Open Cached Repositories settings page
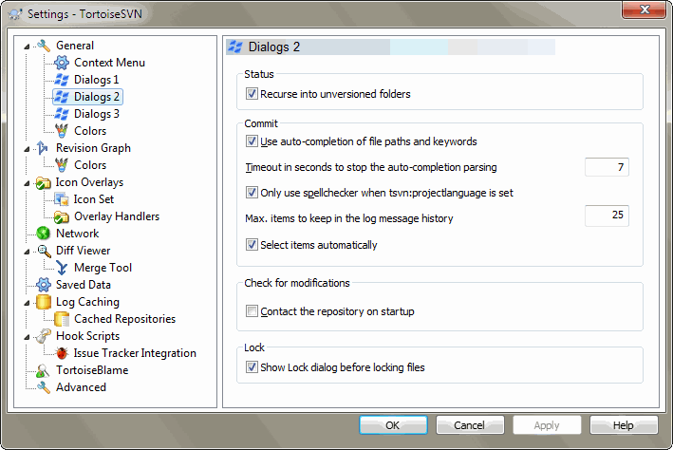This screenshot has height=450, width=673. tap(125, 319)
